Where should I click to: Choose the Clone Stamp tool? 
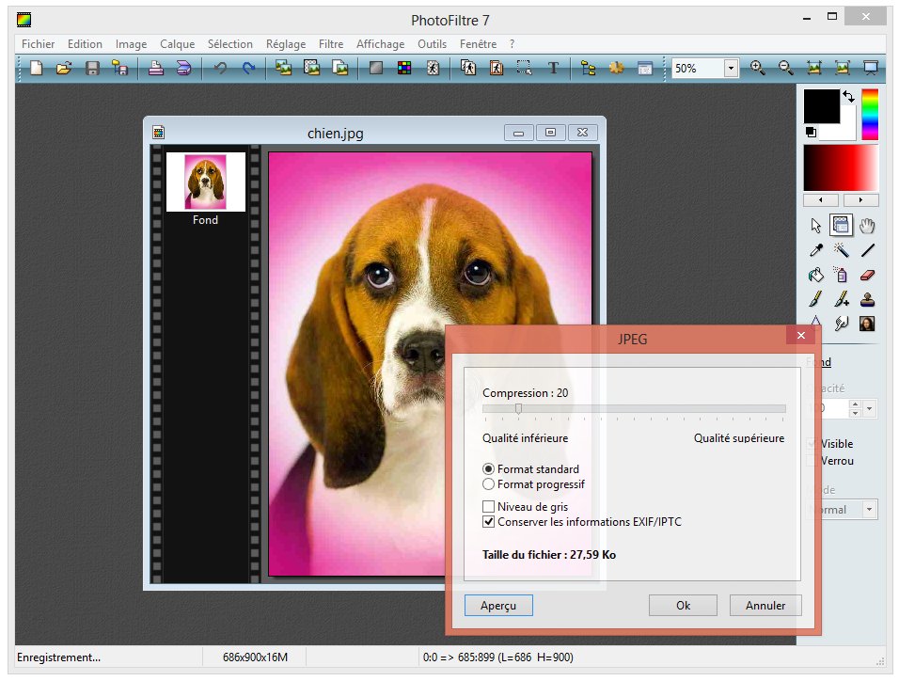[867, 299]
